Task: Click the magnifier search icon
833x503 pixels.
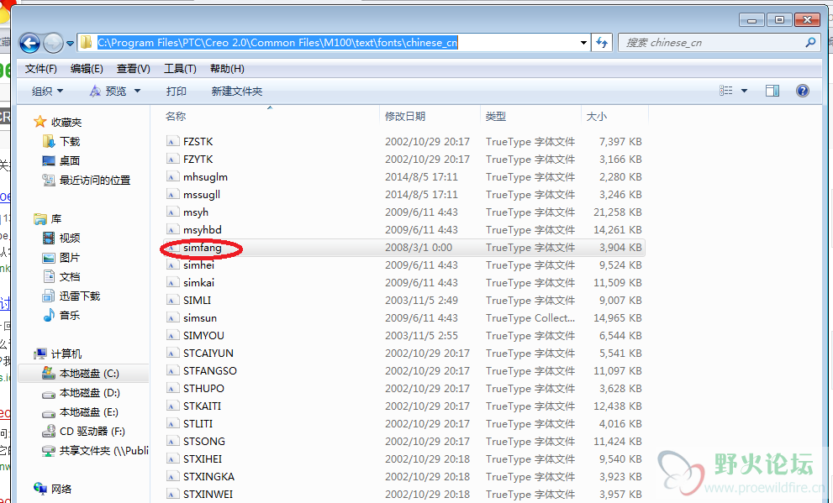Action: click(x=810, y=43)
